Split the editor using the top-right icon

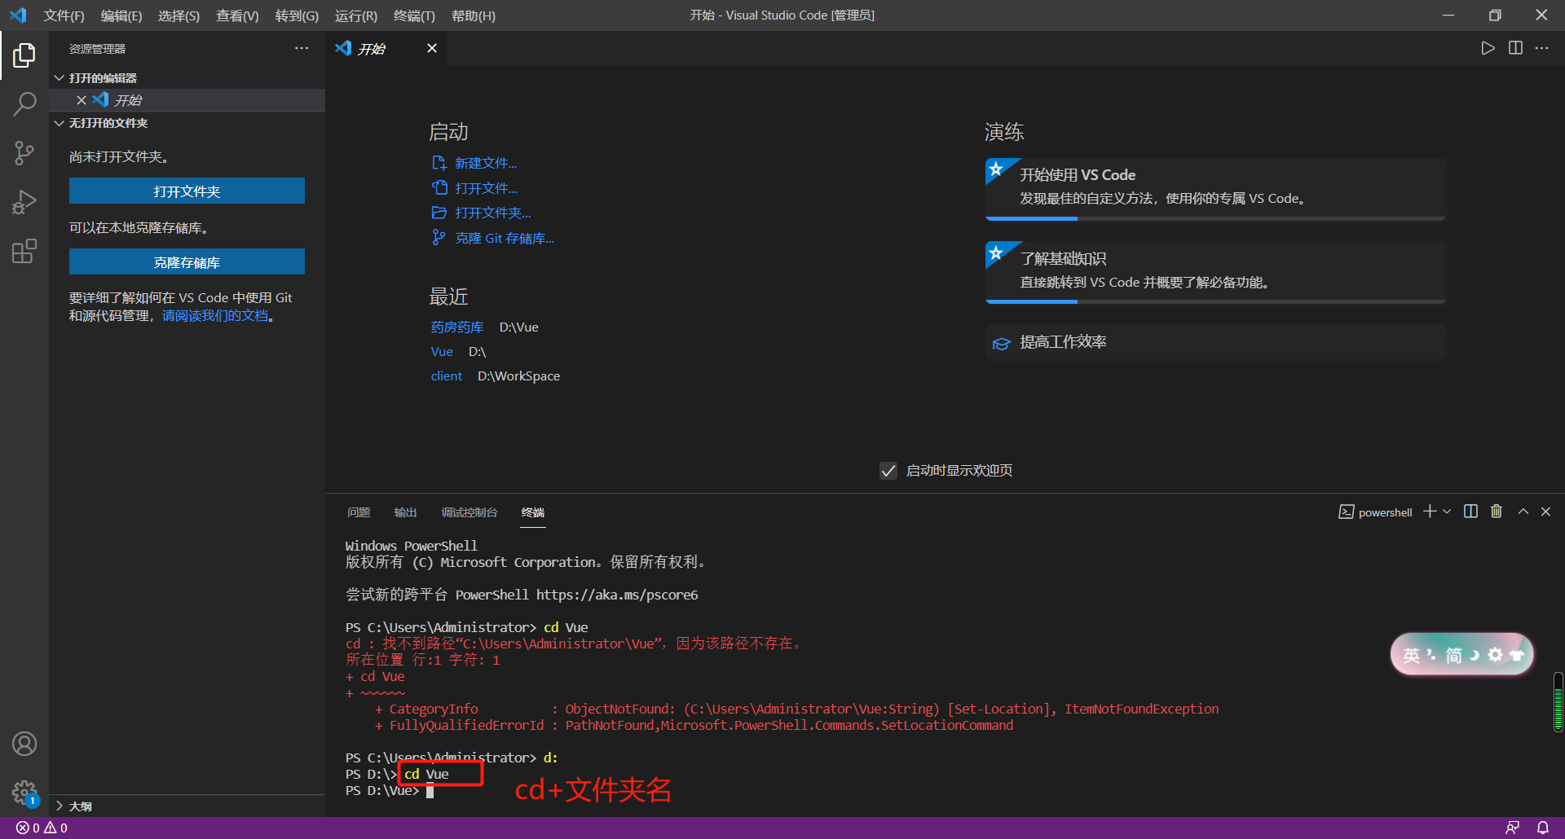click(1515, 48)
